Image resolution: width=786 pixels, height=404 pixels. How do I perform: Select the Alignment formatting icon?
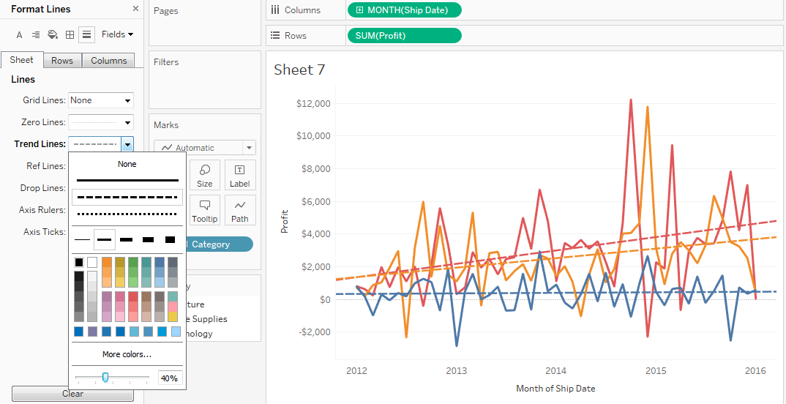click(35, 34)
